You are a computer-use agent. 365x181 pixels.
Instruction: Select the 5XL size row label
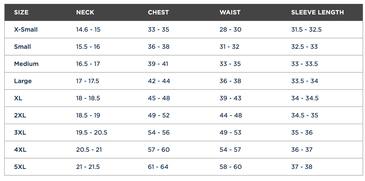point(20,167)
